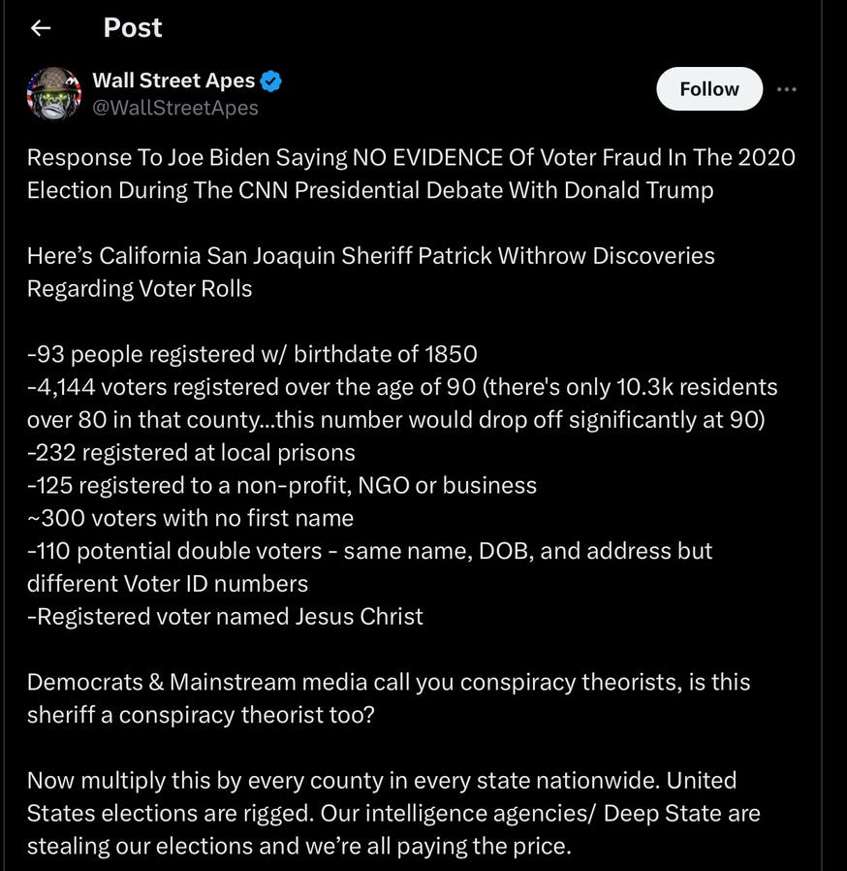
Task: Click the 4,144 voters over 90 line
Action: tap(401, 387)
